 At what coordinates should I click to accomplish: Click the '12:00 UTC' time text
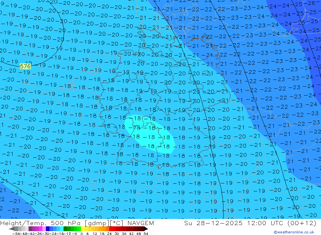[265, 223]
